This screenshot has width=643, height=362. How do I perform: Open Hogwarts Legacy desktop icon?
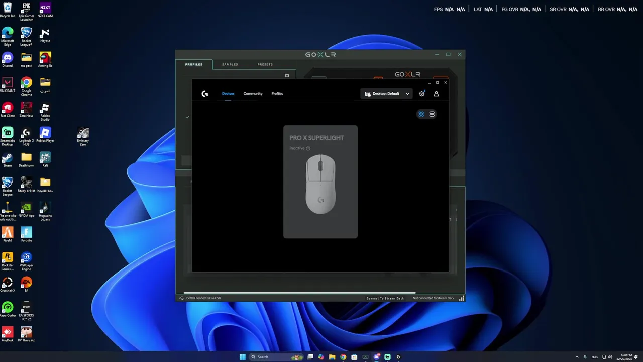[45, 211]
